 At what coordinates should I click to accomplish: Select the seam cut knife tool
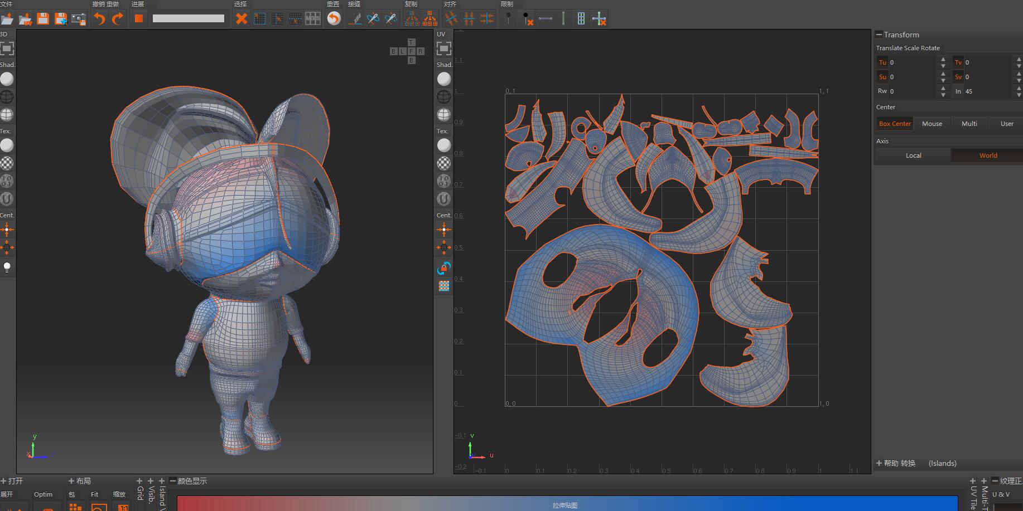(355, 19)
